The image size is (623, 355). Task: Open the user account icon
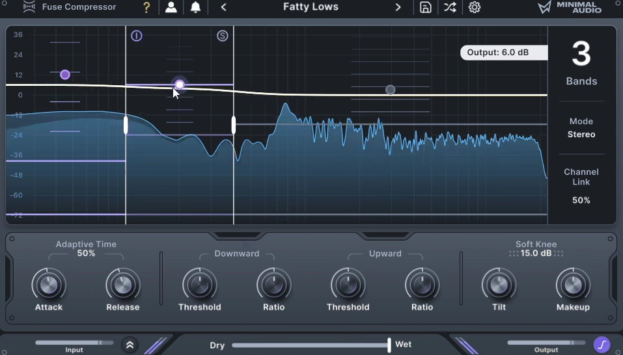[171, 7]
